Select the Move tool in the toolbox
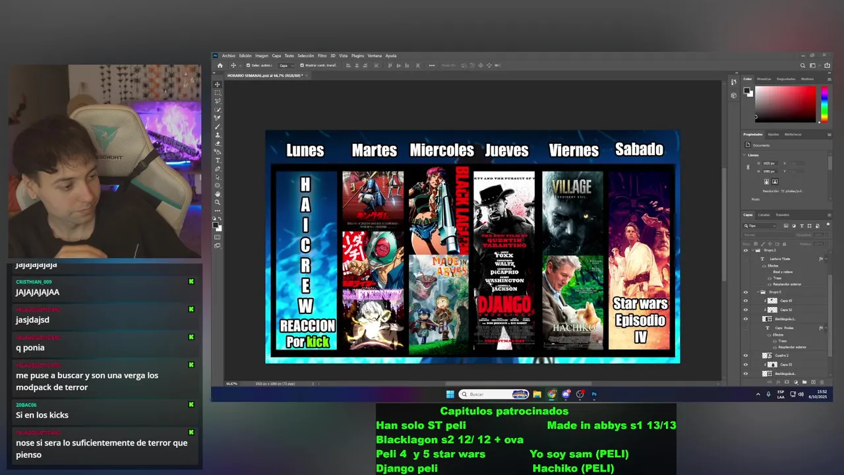 click(218, 84)
